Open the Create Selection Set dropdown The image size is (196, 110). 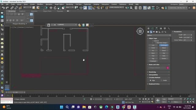pos(116,7)
